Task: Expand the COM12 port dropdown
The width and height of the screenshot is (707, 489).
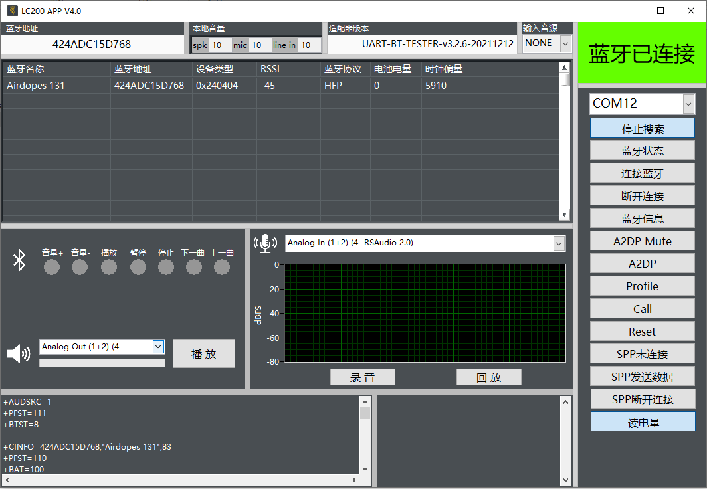Action: 688,104
